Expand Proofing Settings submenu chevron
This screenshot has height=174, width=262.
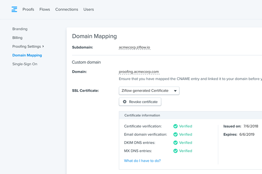(x=43, y=47)
